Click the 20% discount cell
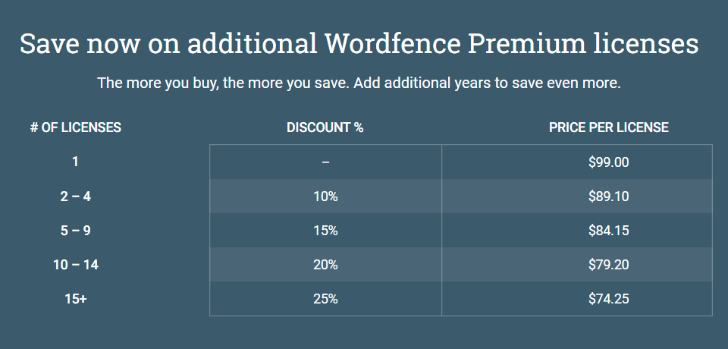The height and width of the screenshot is (349, 728). pyautogui.click(x=325, y=265)
